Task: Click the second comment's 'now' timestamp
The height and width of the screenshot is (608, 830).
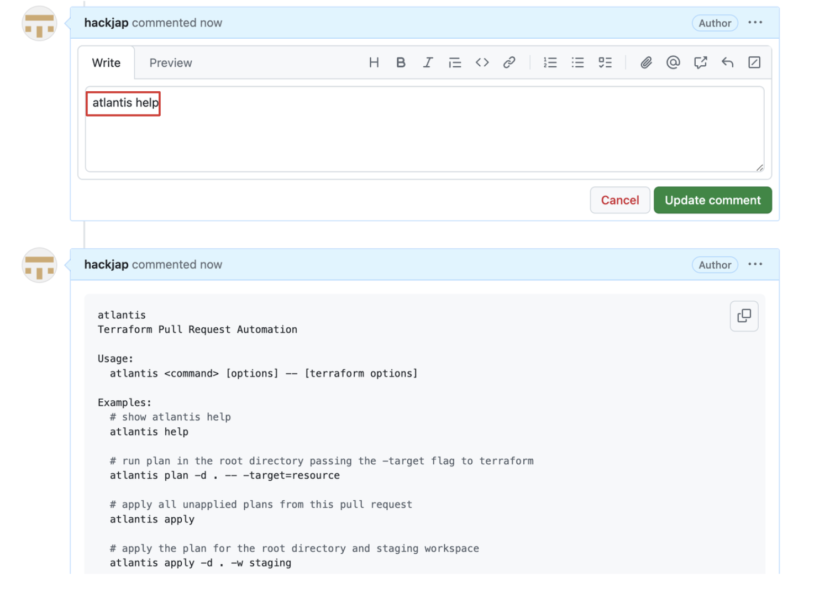Action: (211, 264)
